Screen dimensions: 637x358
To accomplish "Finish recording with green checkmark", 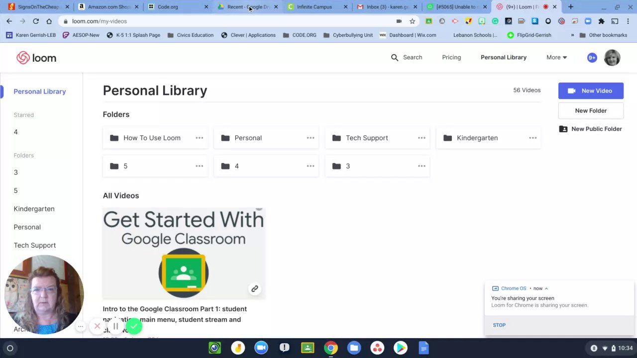I will 134,326.
